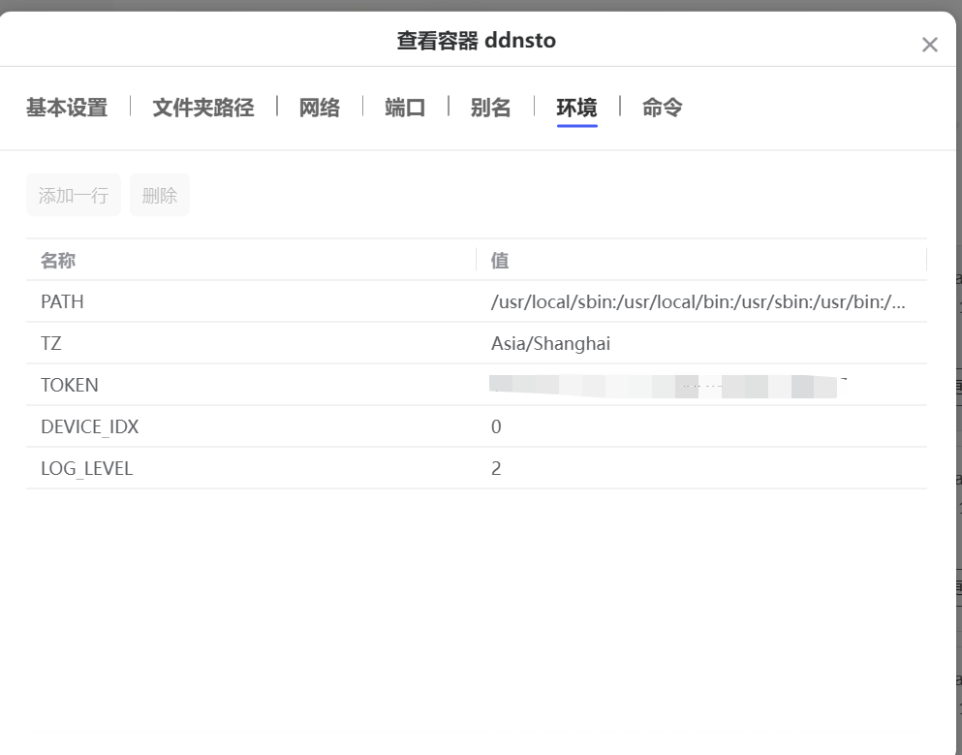
Task: Select the Asia/Shanghai TZ value
Action: (550, 343)
